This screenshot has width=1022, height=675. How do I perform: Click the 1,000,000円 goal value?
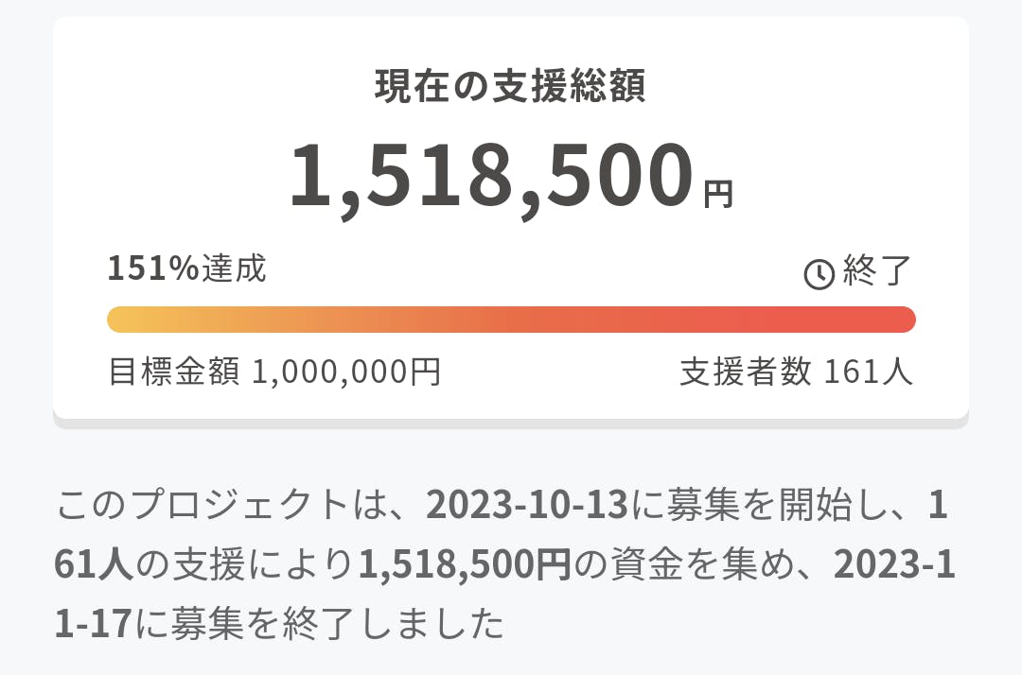tap(346, 372)
